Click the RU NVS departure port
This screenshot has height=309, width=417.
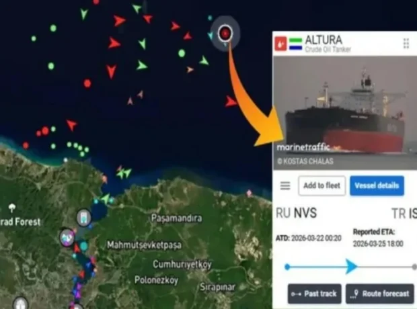pyautogui.click(x=296, y=213)
